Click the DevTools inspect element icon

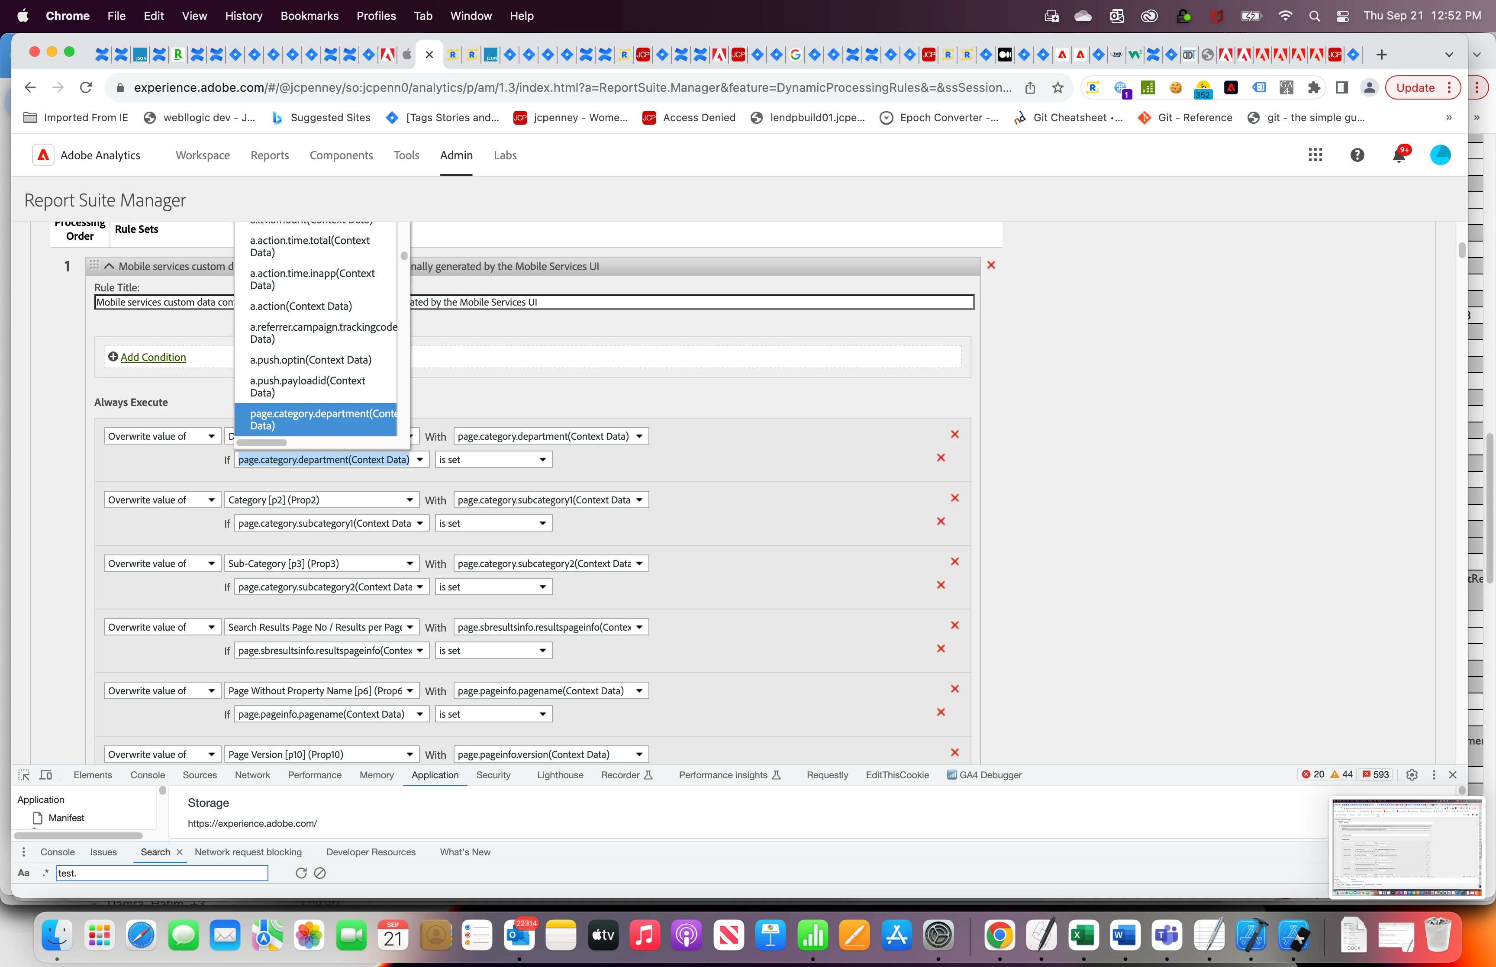click(x=24, y=775)
